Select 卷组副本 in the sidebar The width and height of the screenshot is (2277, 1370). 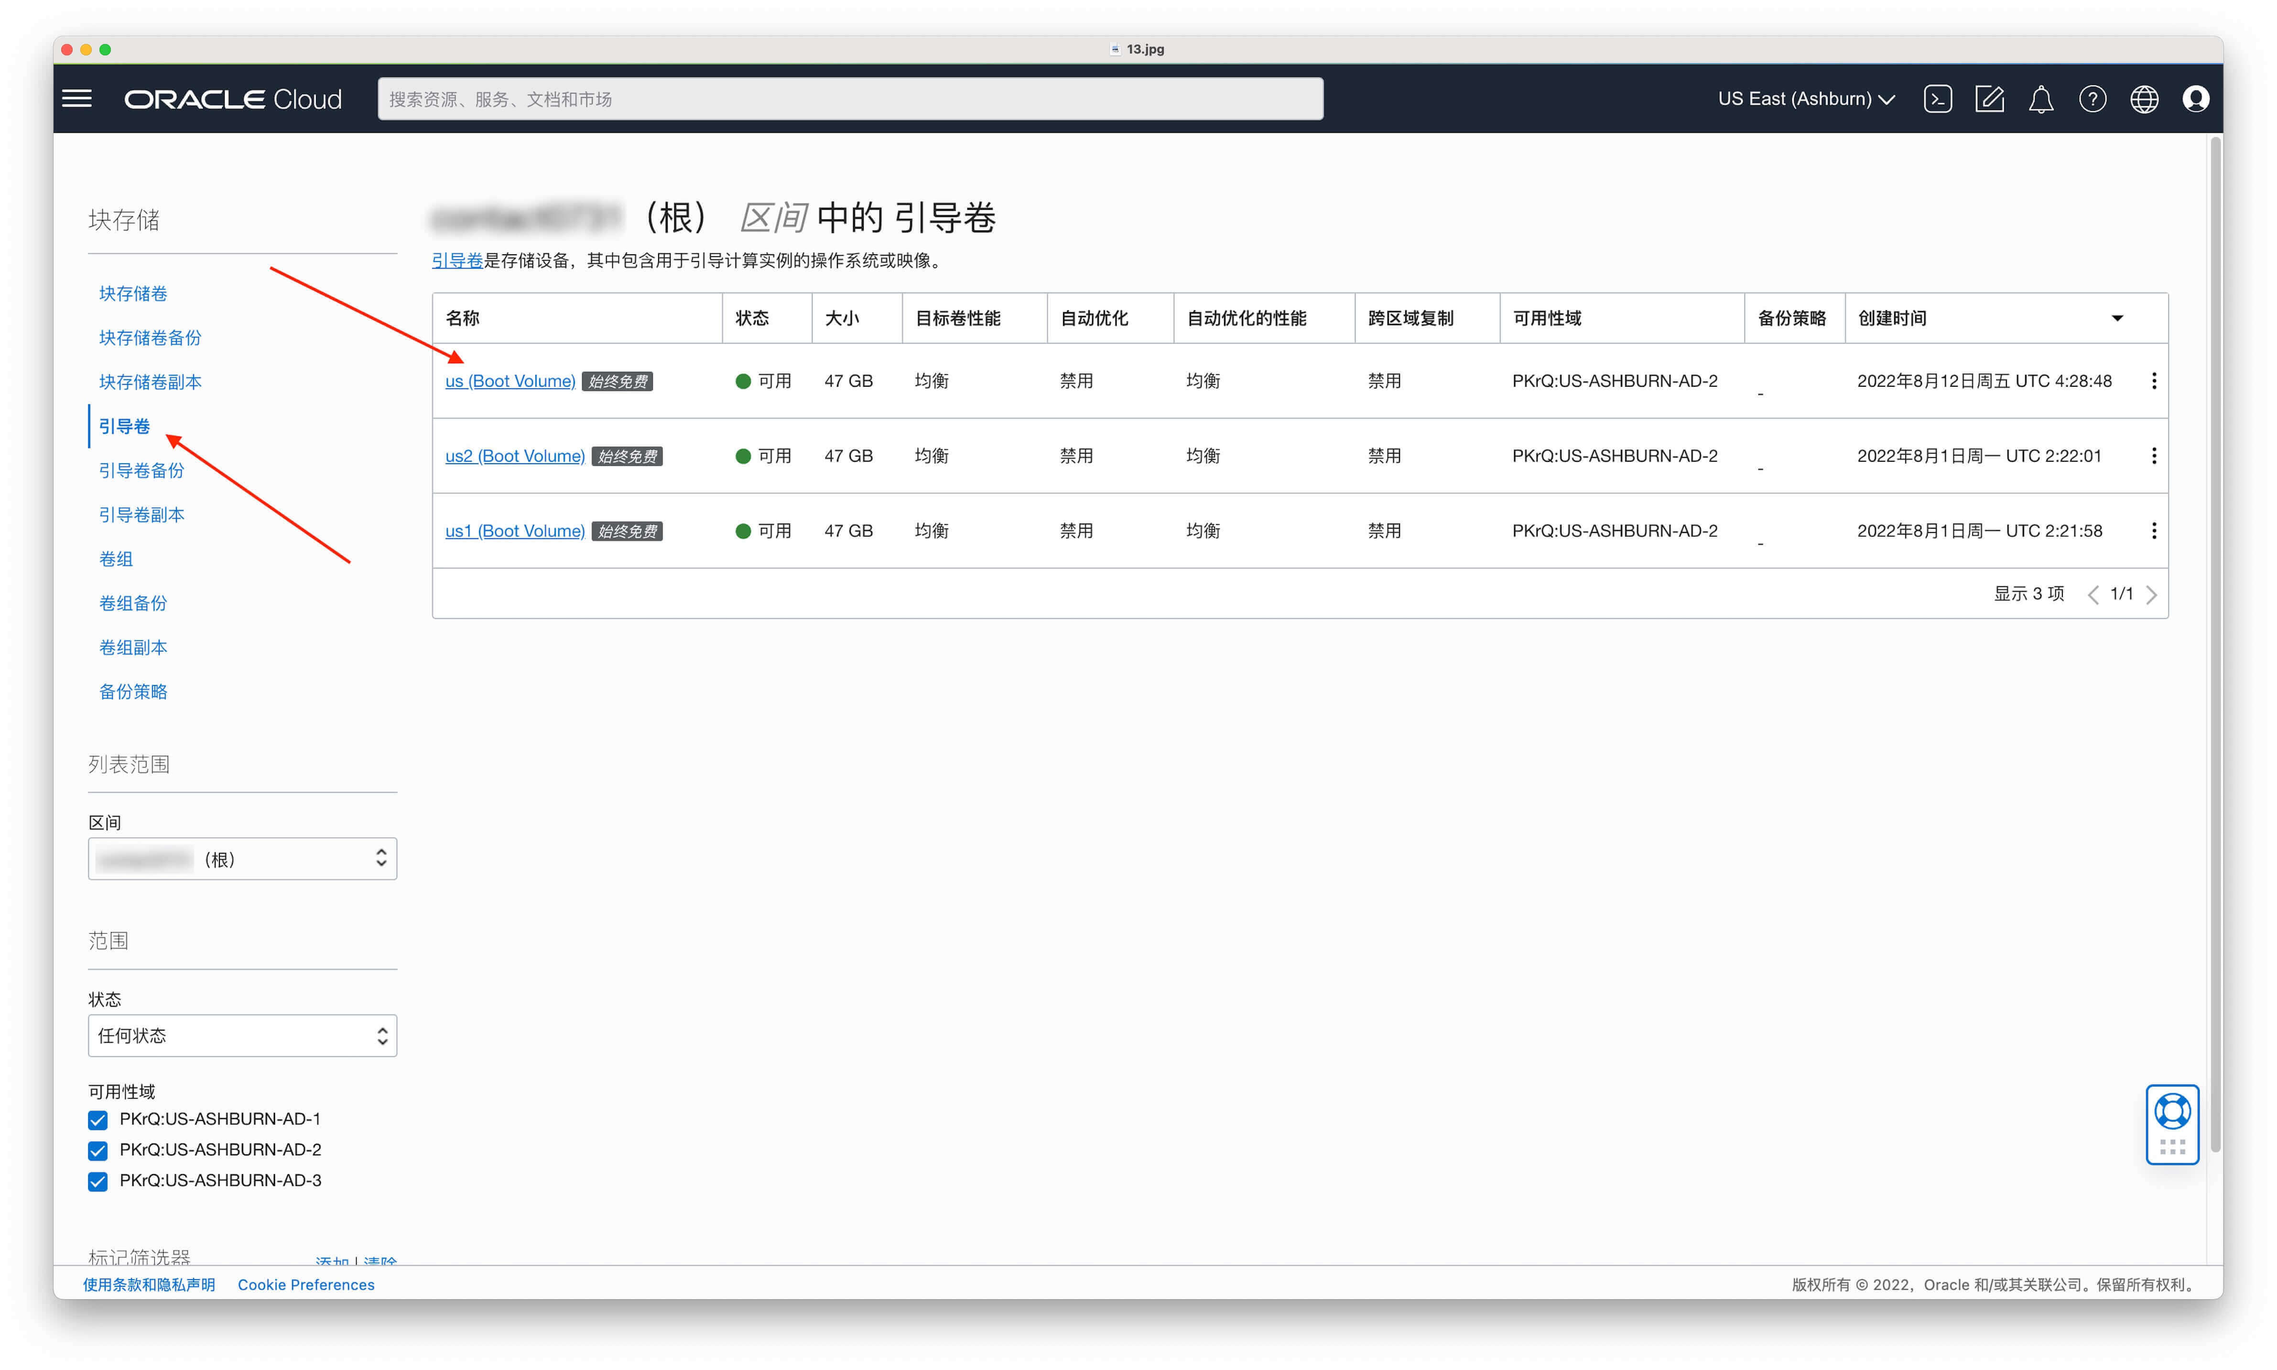coord(133,648)
